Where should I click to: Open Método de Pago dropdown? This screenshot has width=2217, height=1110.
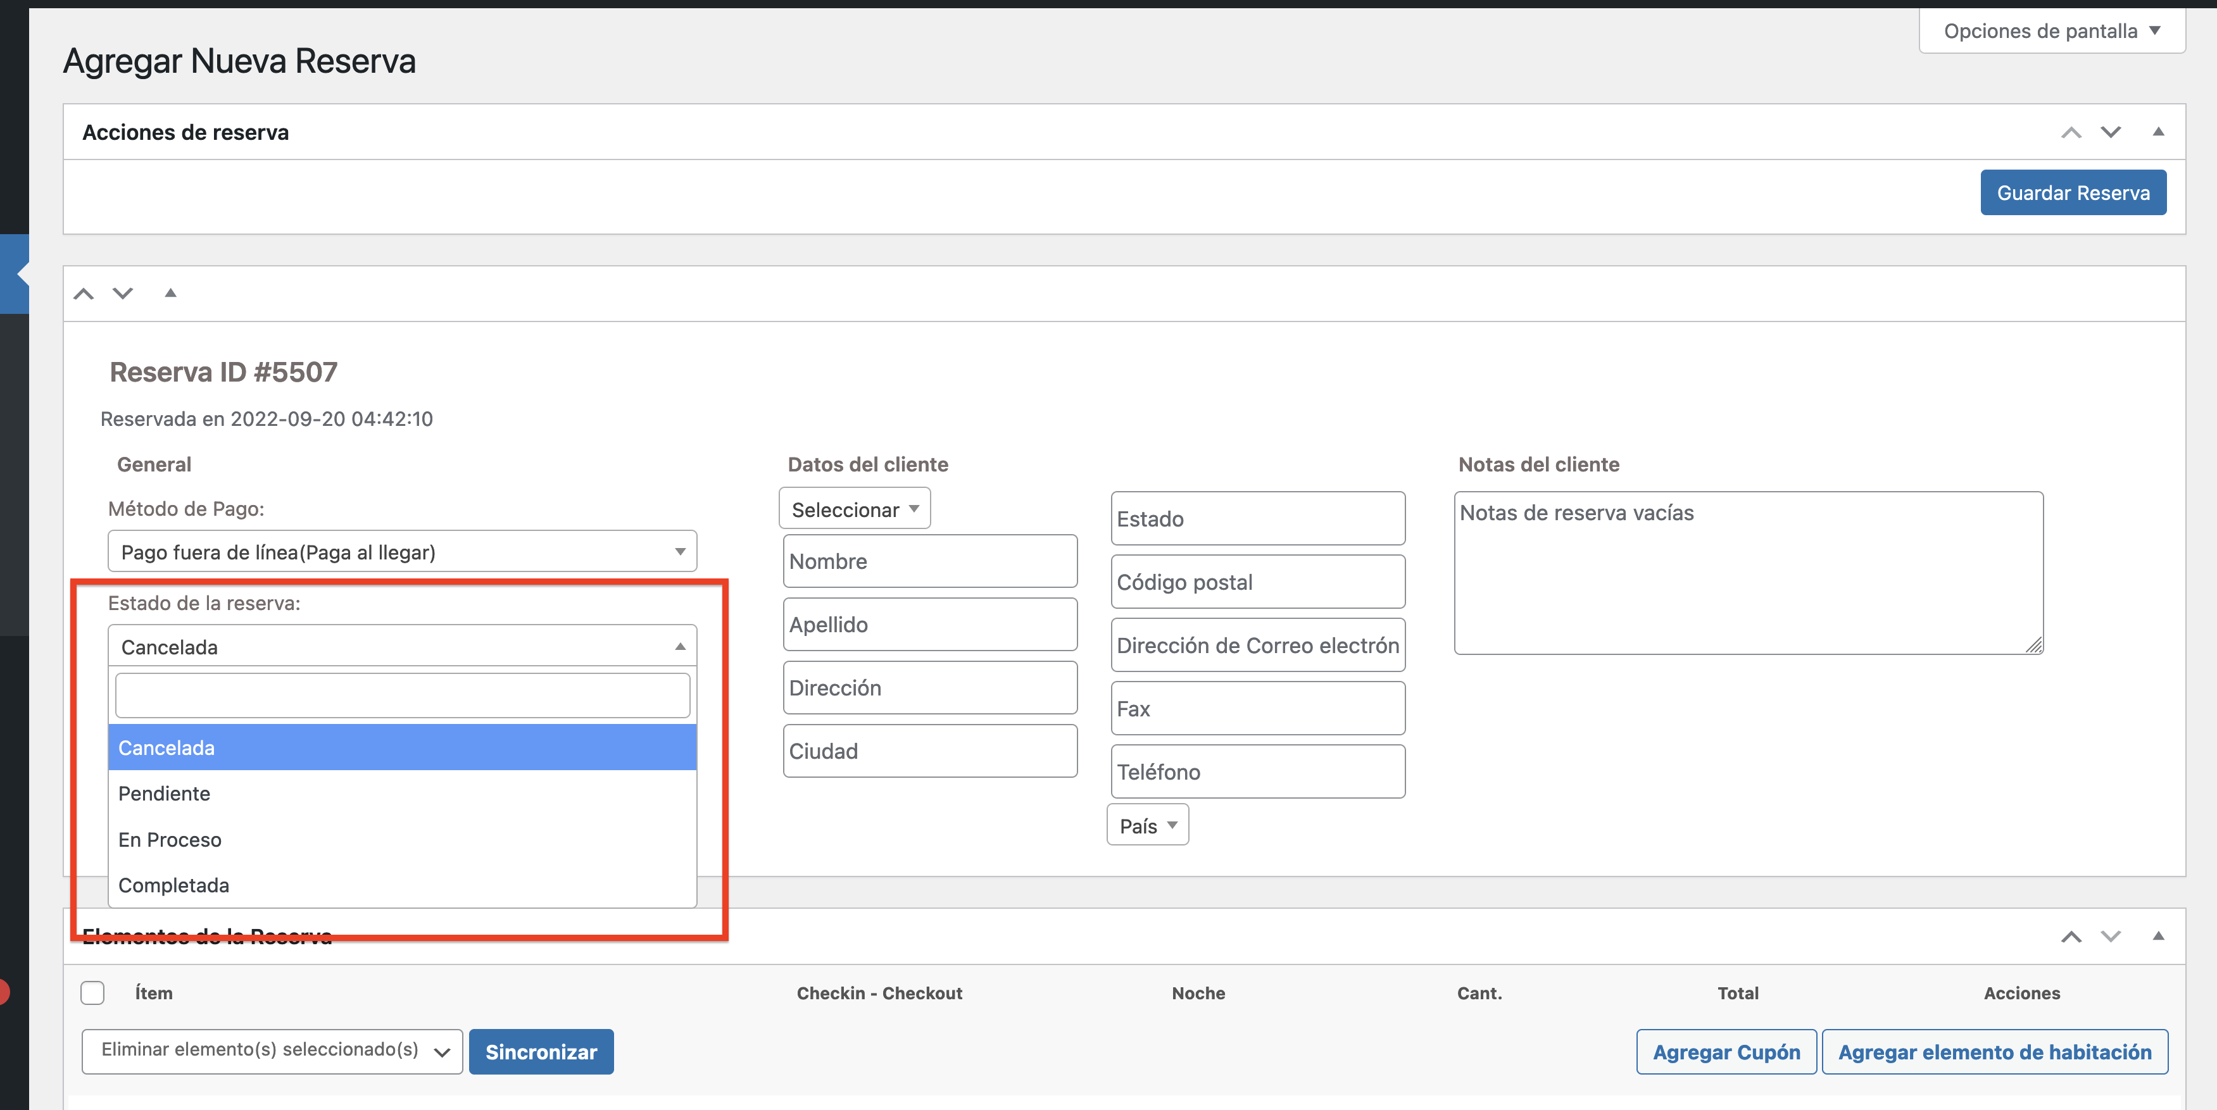(402, 552)
